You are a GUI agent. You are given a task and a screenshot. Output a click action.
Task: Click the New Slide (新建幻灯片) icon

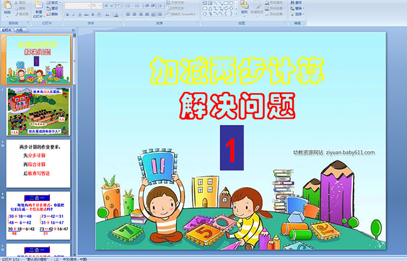pos(39,5)
